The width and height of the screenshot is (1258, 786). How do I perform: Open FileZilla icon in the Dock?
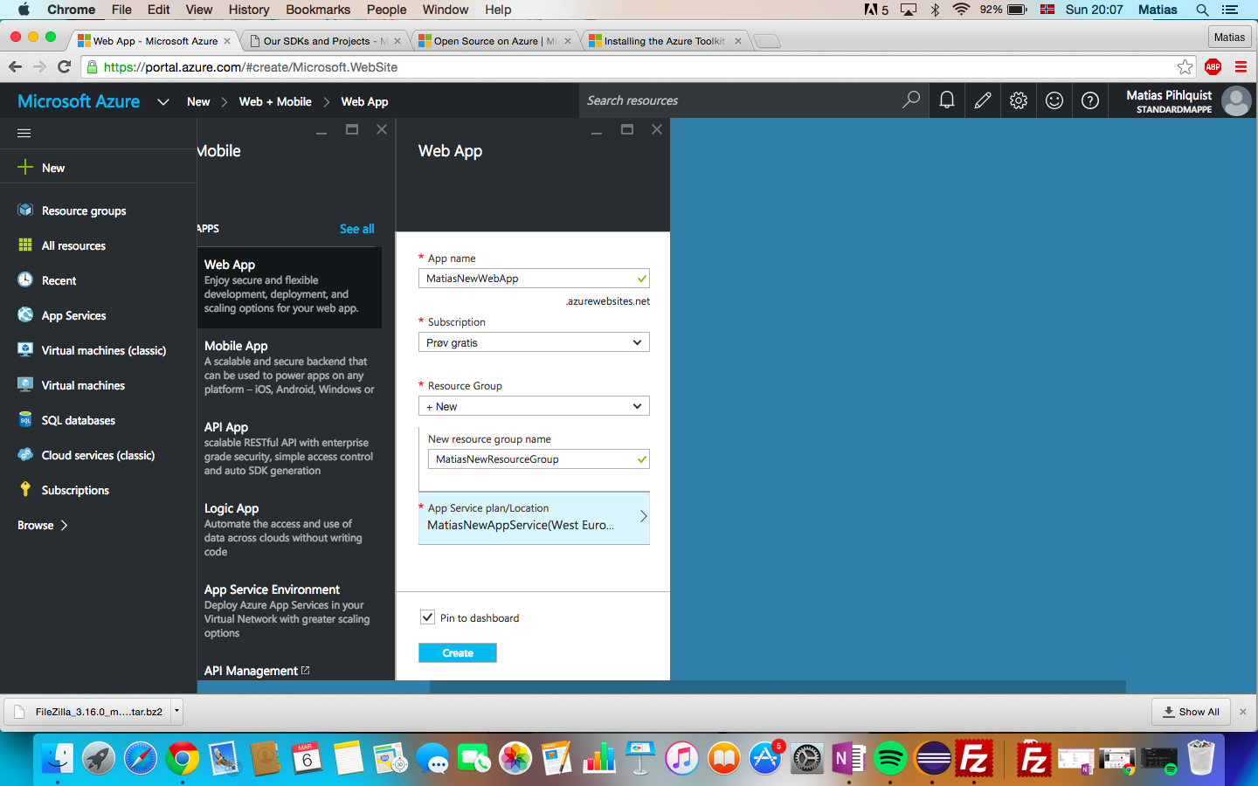pyautogui.click(x=974, y=758)
